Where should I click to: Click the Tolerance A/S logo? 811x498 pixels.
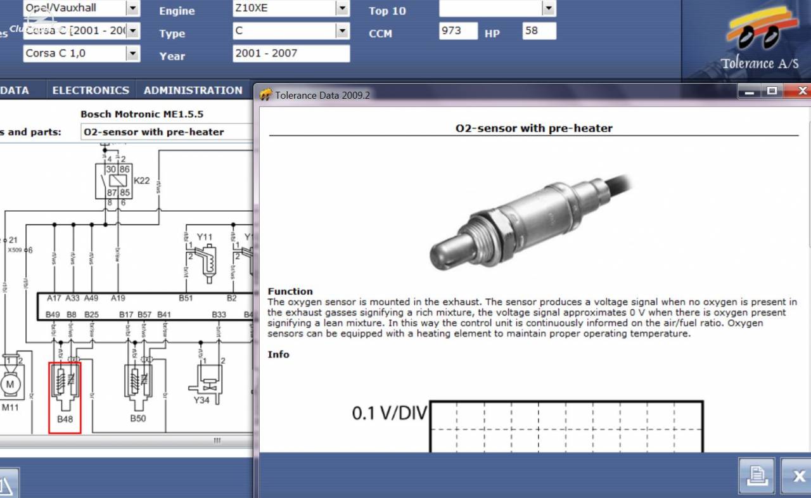coord(759,38)
